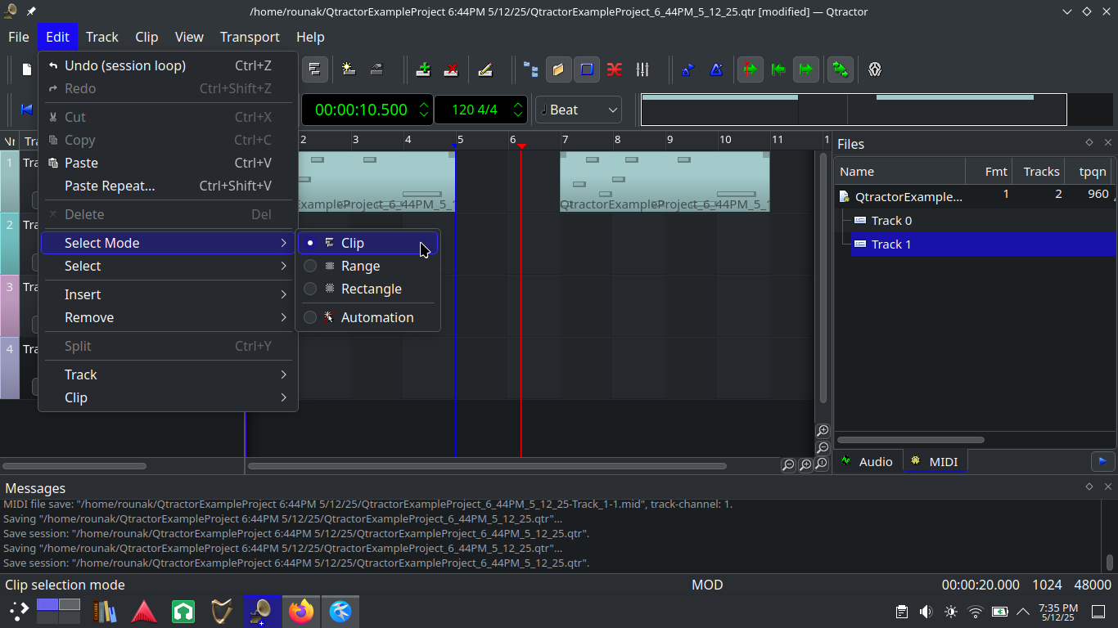This screenshot has height=628, width=1118.
Task: Activate the red punch recording toolbar icon
Action: click(751, 70)
